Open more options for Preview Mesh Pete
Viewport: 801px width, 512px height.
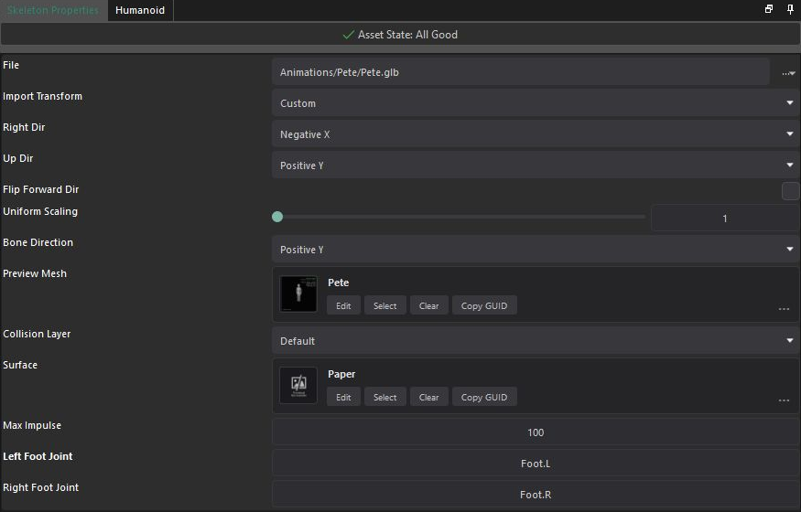(x=785, y=308)
